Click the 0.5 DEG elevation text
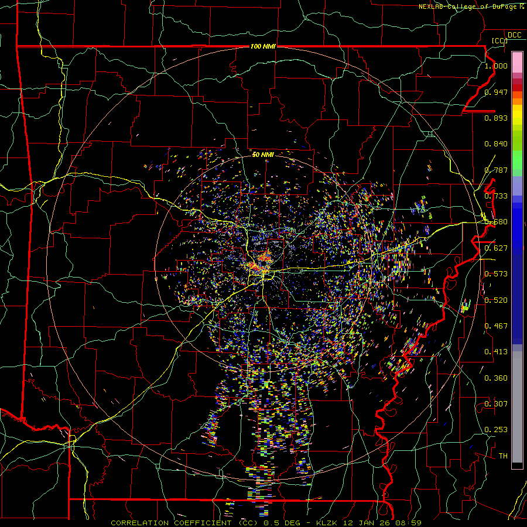This screenshot has width=527, height=527. pyautogui.click(x=283, y=523)
